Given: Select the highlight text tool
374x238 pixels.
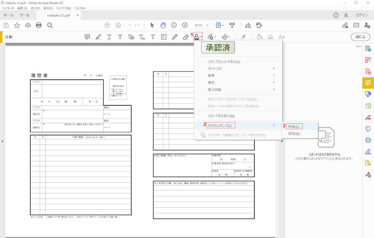Looking at the screenshot, I should [x=98, y=37].
